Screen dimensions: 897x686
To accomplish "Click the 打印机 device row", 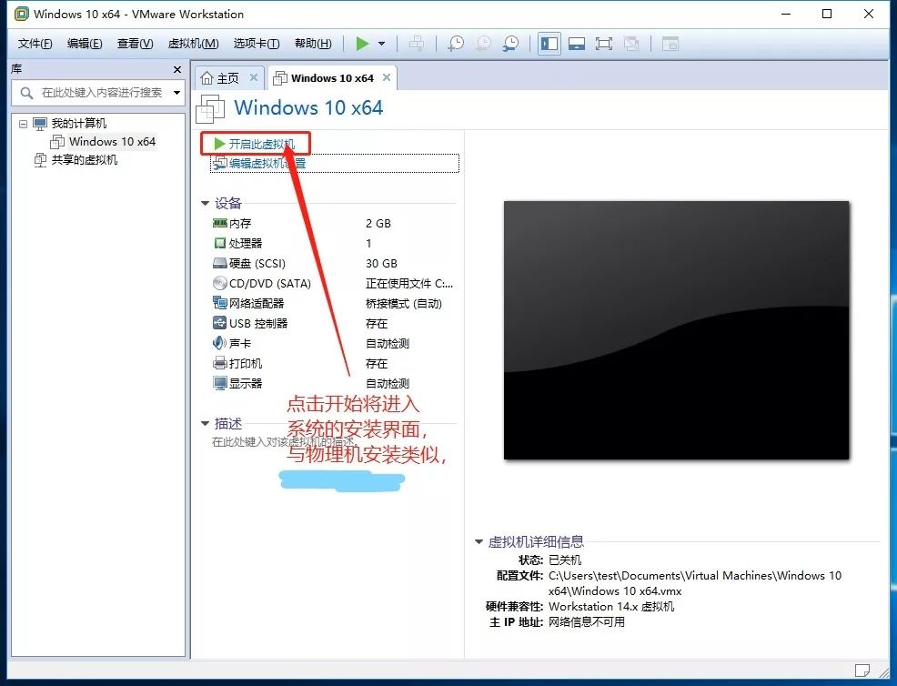I will 333,363.
